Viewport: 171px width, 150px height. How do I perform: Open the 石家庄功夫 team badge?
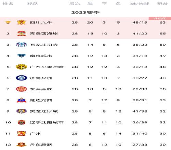(x=22, y=45)
